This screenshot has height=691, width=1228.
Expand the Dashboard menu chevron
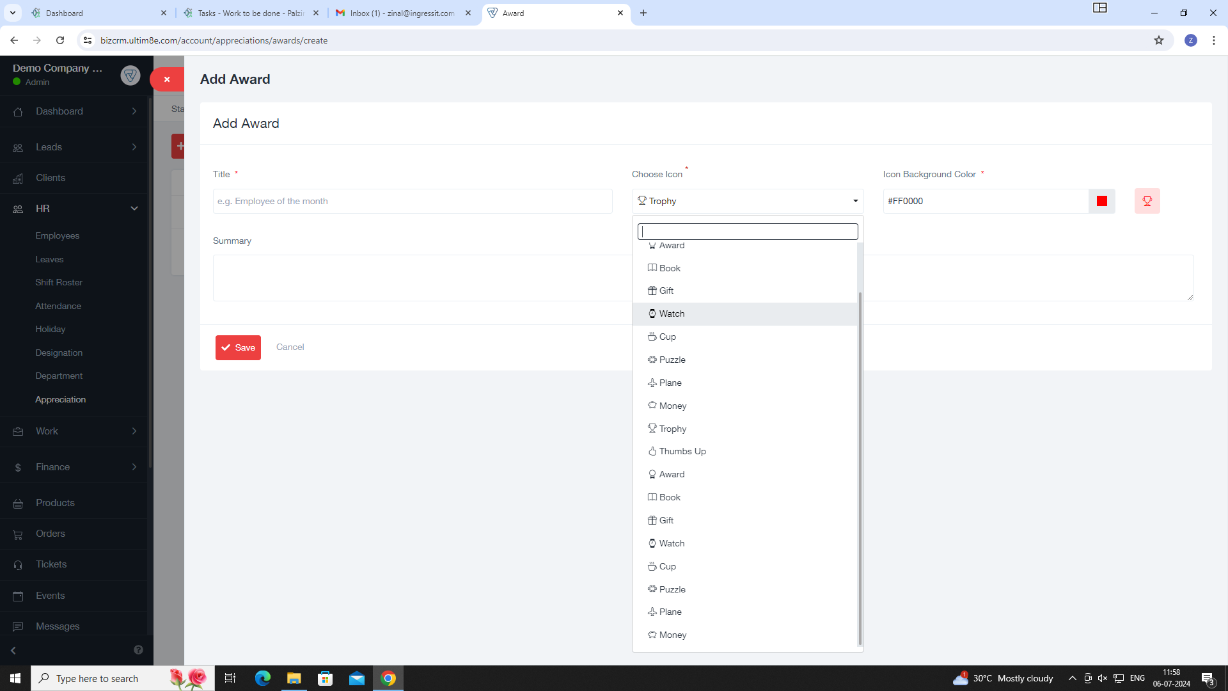pos(134,111)
